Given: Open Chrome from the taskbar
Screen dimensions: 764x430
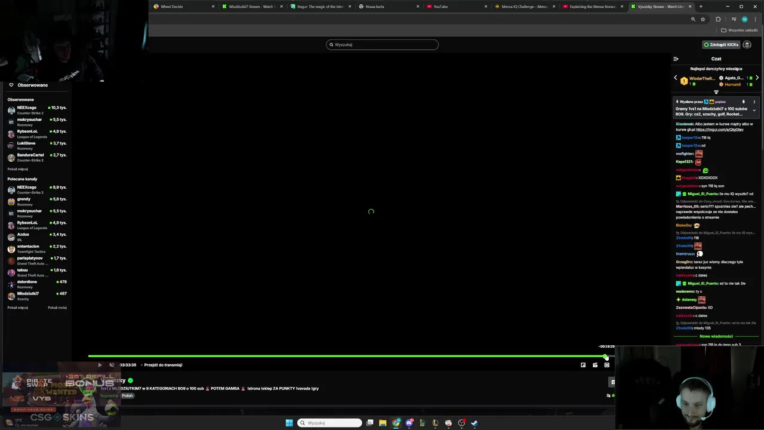Looking at the screenshot, I should 396,423.
